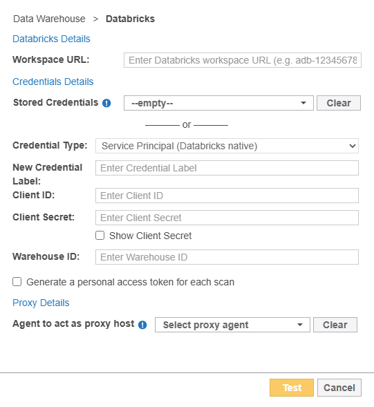Go to Data Warehouse breadcrumb
374x407 pixels.
click(49, 19)
